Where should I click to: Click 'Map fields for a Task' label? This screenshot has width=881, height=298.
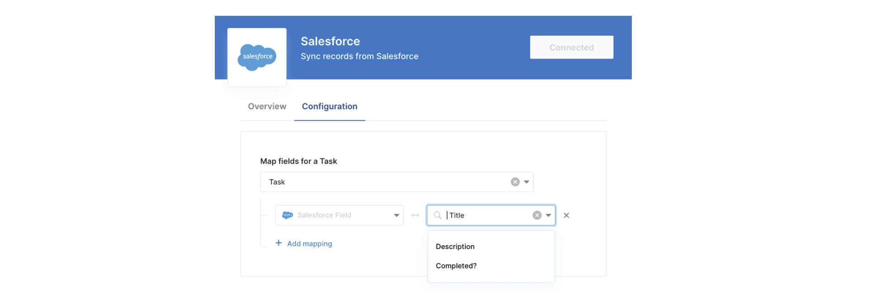298,161
